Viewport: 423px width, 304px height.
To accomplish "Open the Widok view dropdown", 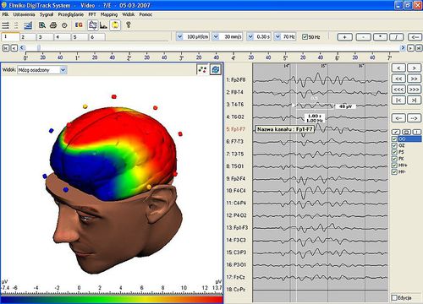I will tap(42, 70).
